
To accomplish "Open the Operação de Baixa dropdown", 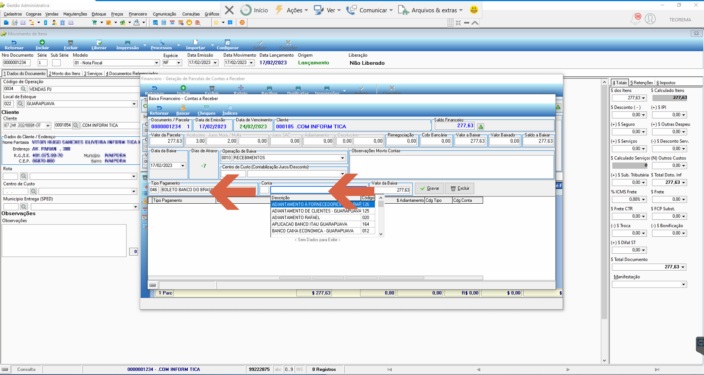I will point(342,158).
